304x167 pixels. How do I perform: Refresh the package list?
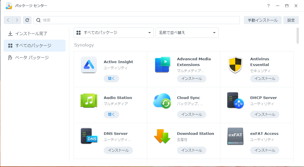pyautogui.click(x=27, y=20)
